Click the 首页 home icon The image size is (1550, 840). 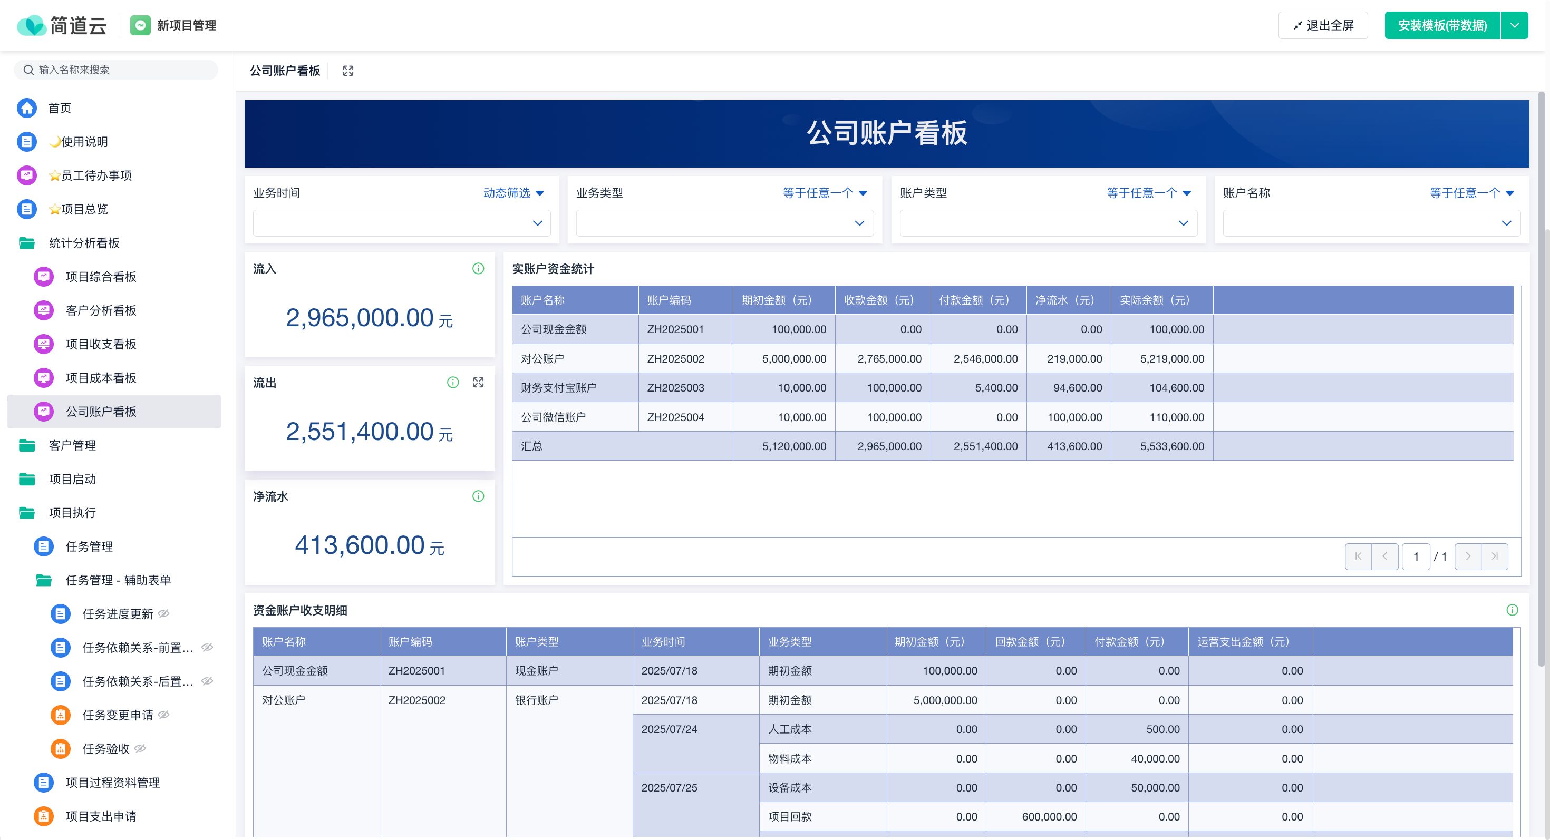[27, 108]
